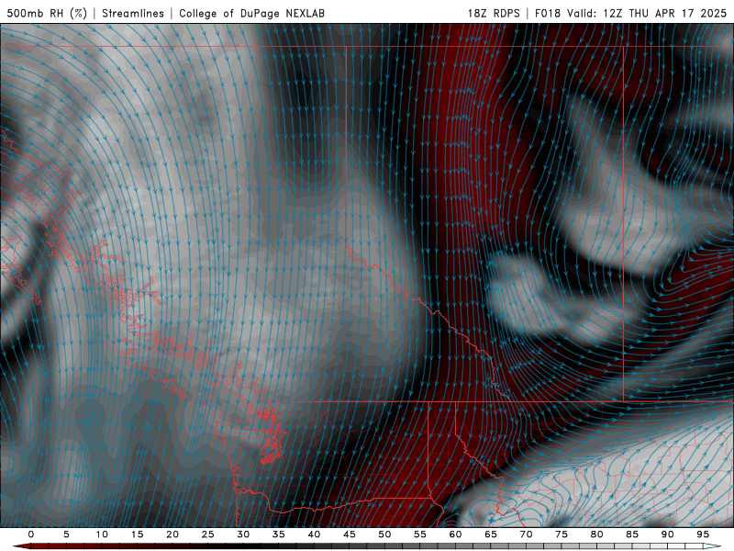Click the "18Z RDPS" model run label
734x551 pixels.
click(494, 13)
